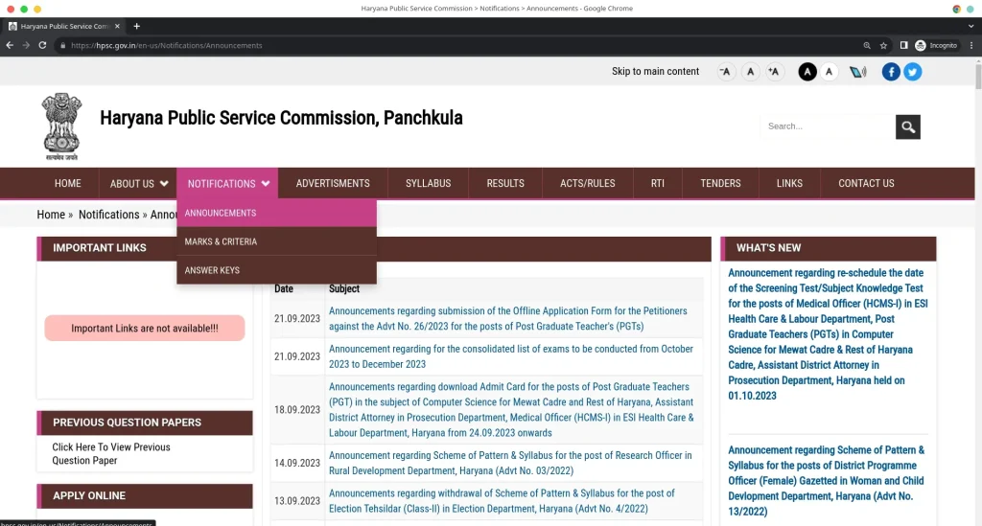Click Home in the breadcrumb
The height and width of the screenshot is (526, 982).
tap(51, 215)
